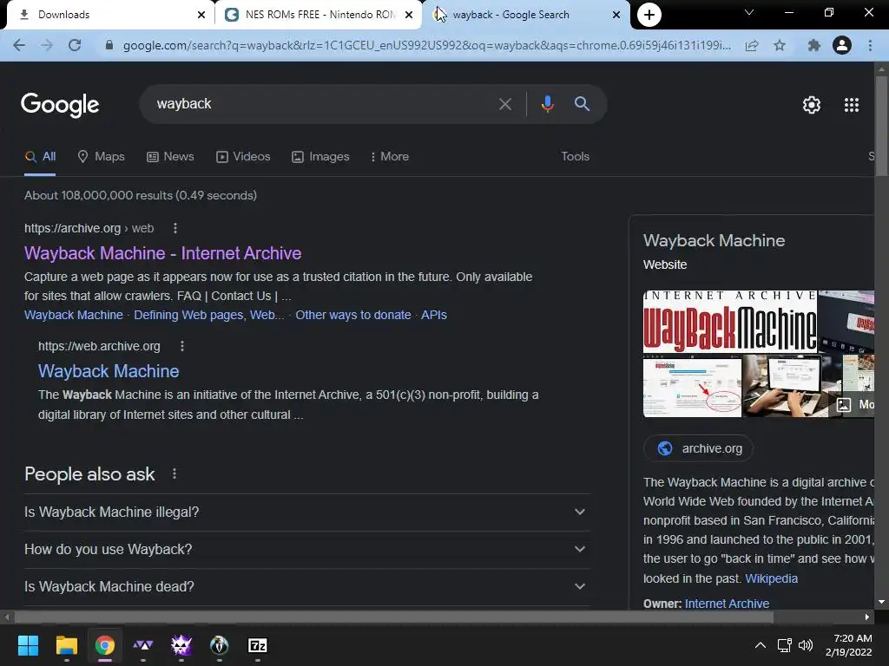Start voice search with the microphone
The height and width of the screenshot is (666, 889).
coord(547,104)
